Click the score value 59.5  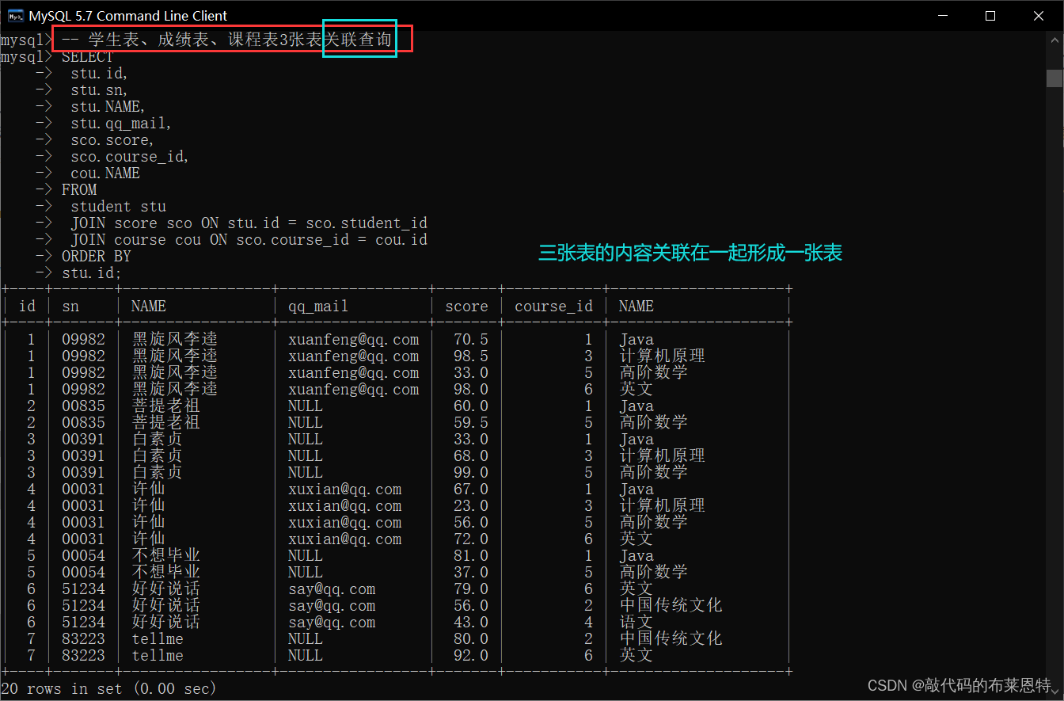471,423
